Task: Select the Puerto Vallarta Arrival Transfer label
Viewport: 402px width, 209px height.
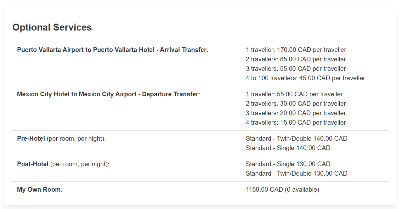Action: (x=112, y=50)
